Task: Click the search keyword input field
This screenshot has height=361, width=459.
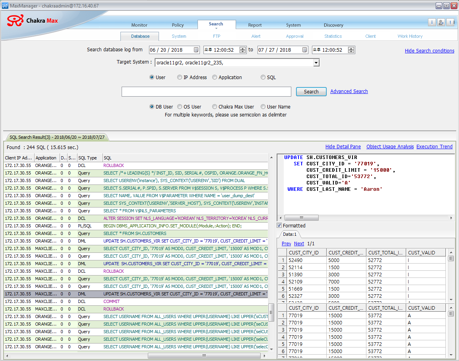Action: click(x=206, y=91)
